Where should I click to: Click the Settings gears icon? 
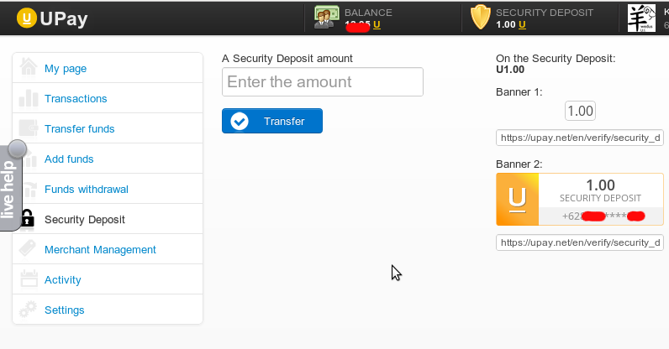[29, 310]
